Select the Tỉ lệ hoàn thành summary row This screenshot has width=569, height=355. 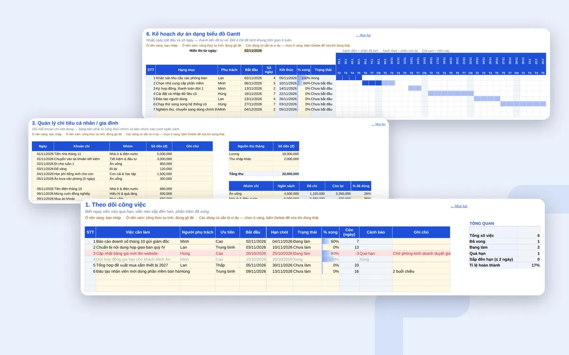(505, 265)
